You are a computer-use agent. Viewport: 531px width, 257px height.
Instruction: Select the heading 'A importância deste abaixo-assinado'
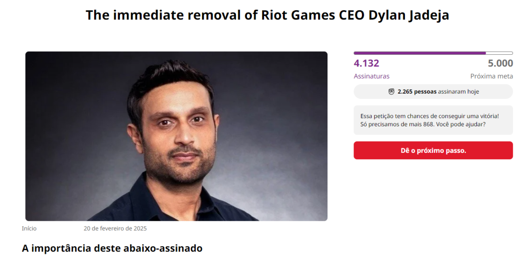pos(112,248)
